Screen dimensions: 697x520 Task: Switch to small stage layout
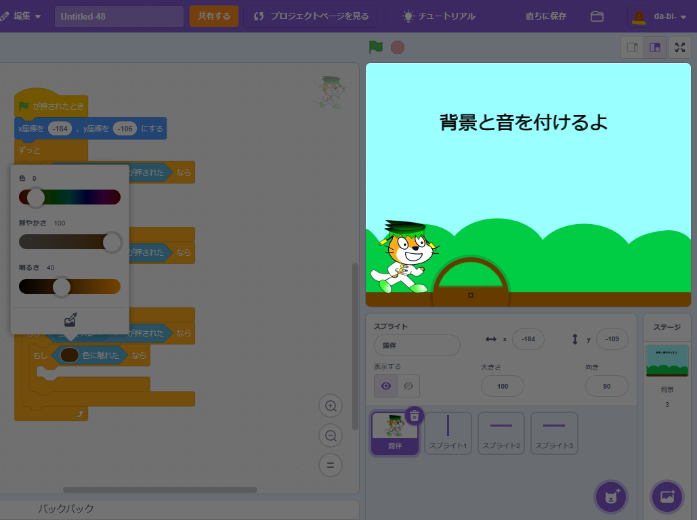(632, 47)
